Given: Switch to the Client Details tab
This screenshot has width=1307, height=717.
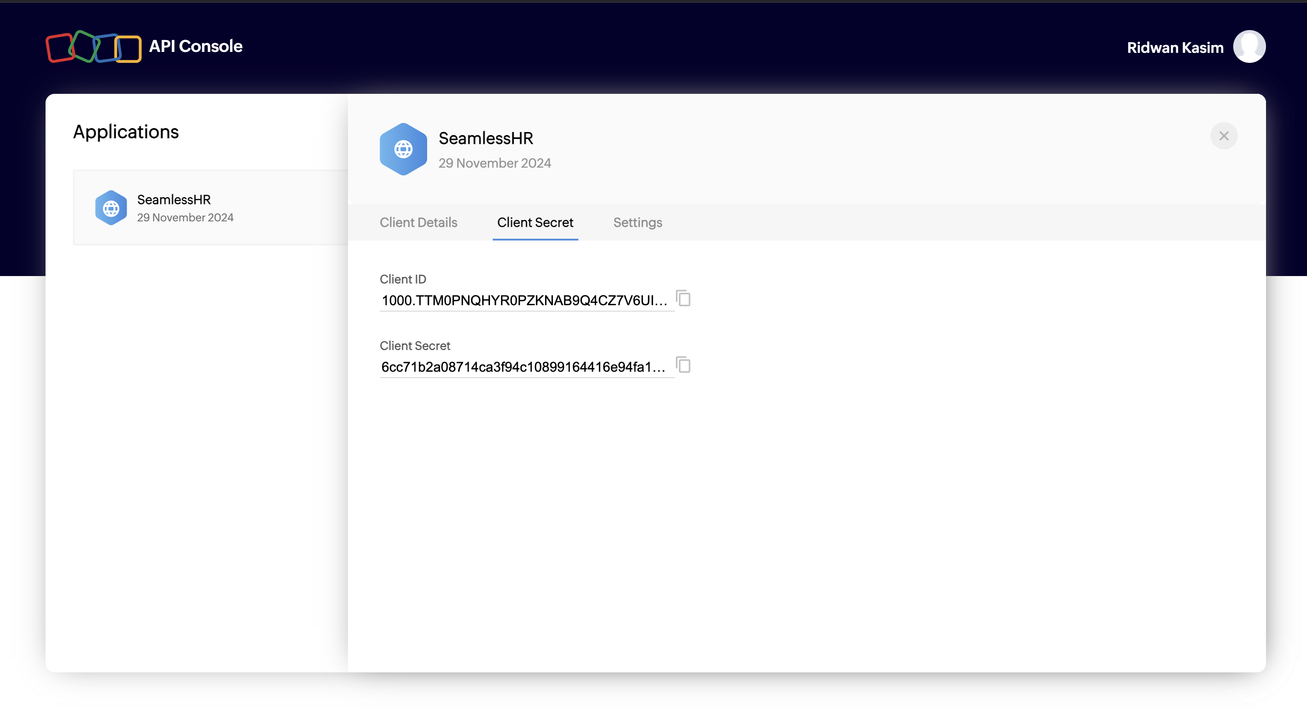Looking at the screenshot, I should pos(418,222).
